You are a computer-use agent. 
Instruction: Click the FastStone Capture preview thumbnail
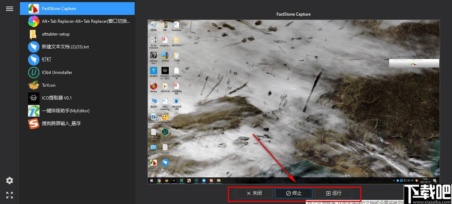(294, 102)
